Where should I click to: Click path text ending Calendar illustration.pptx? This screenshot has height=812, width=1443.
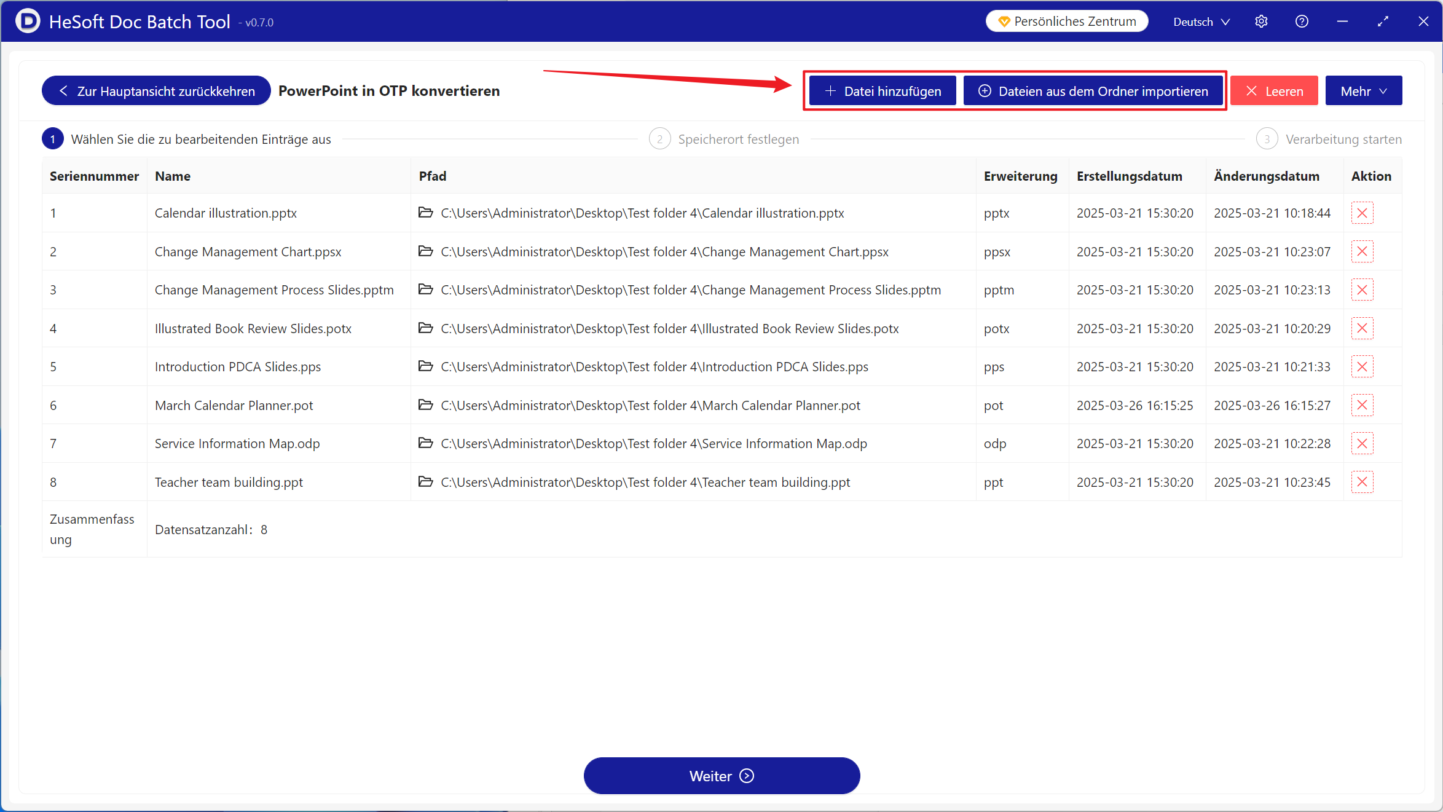pos(642,213)
